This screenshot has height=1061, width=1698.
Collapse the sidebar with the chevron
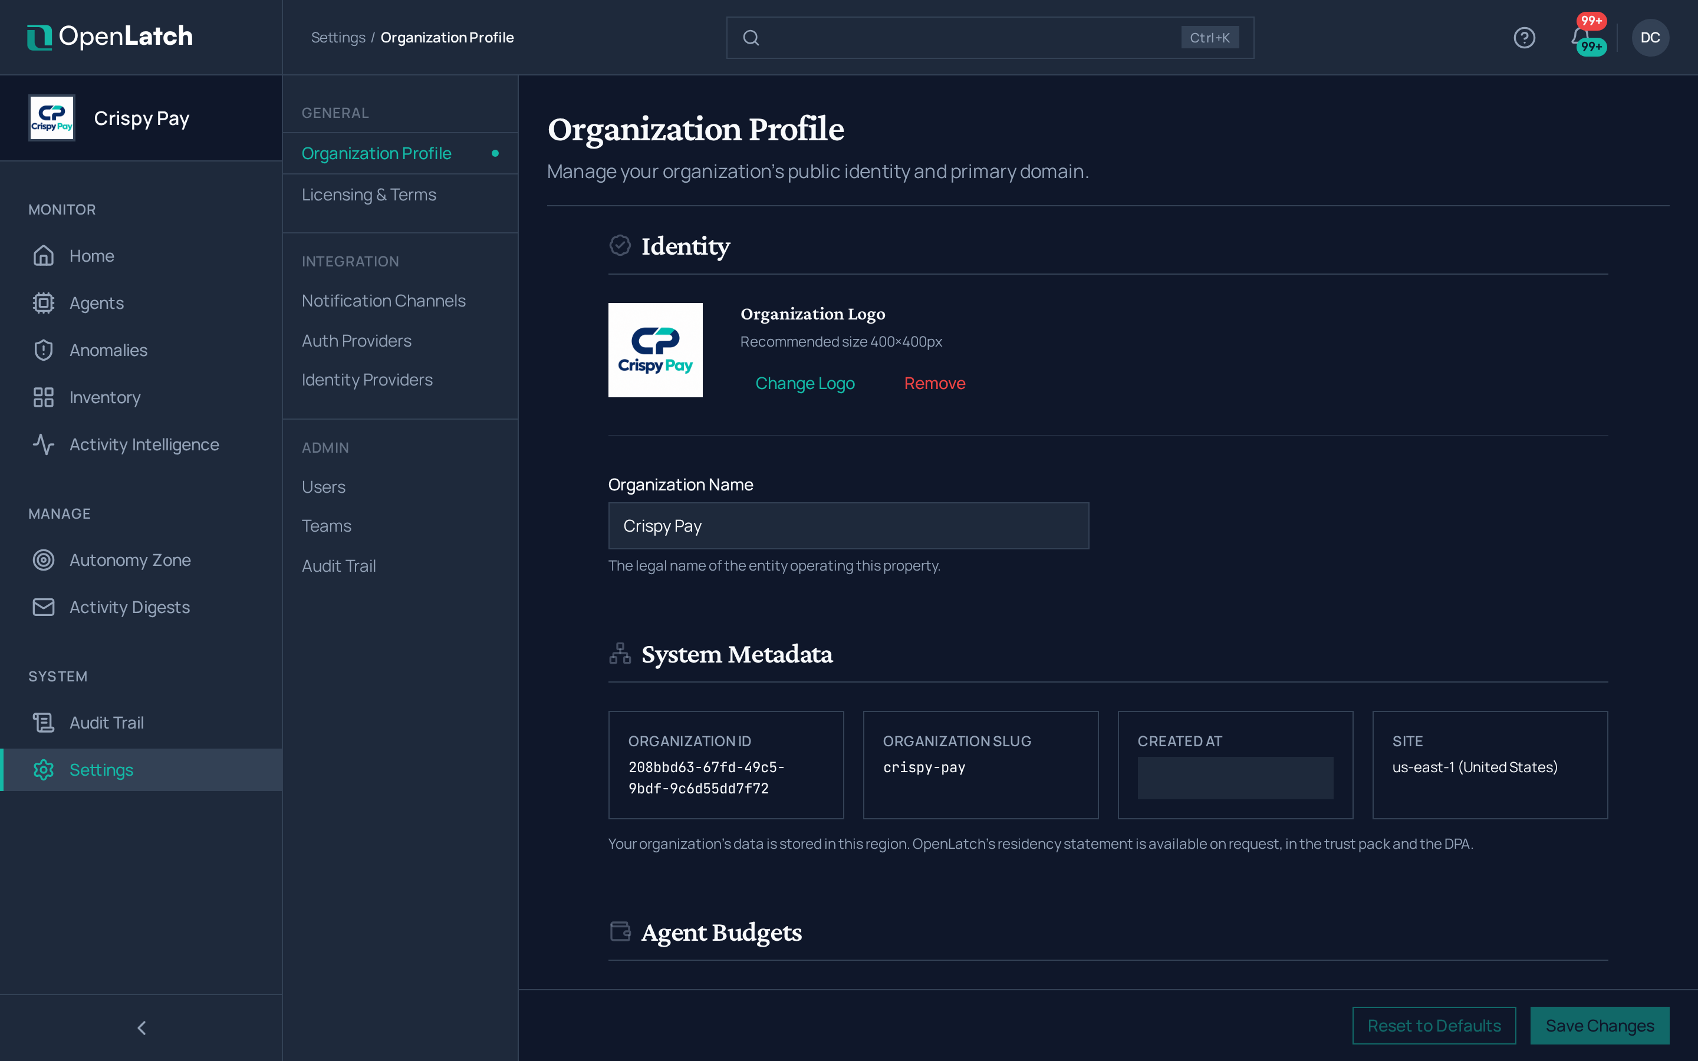point(141,1028)
